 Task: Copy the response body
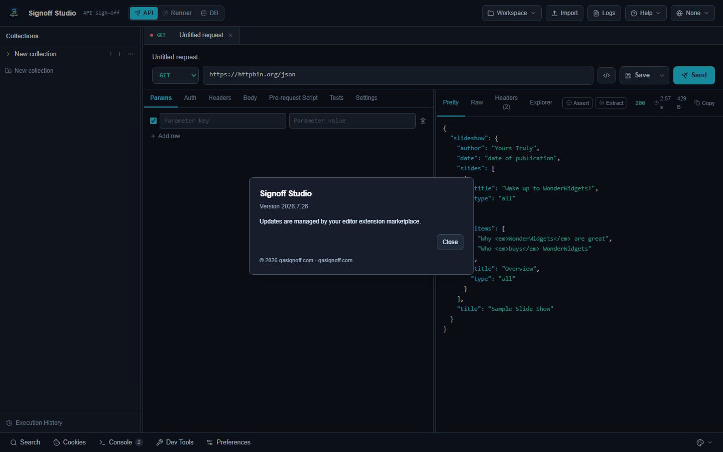[704, 103]
